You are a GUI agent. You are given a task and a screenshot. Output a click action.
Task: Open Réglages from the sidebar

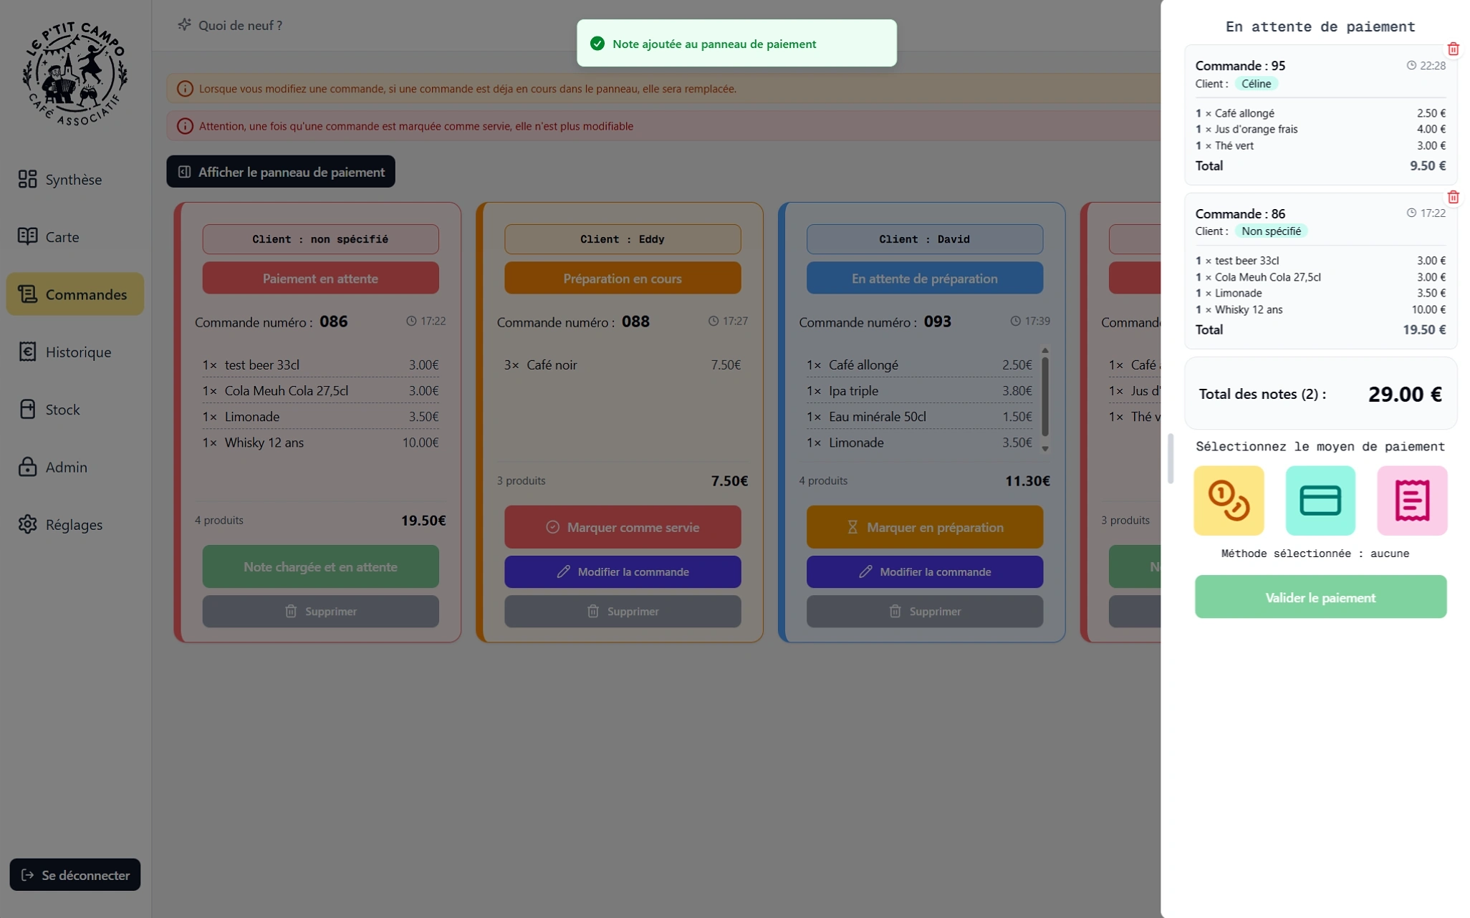click(x=74, y=524)
